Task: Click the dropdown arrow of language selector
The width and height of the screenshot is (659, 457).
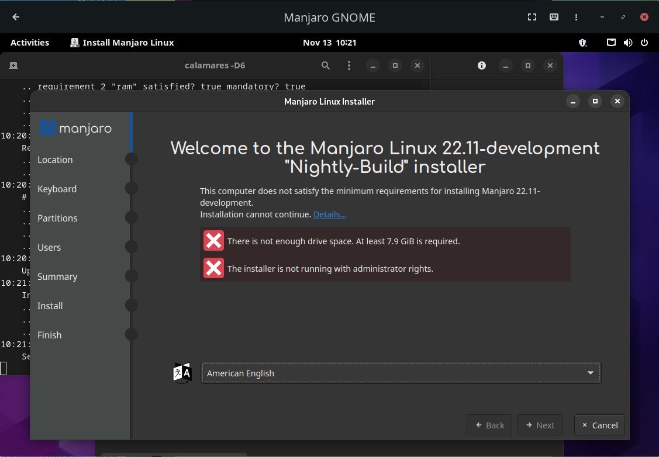Action: pyautogui.click(x=590, y=373)
